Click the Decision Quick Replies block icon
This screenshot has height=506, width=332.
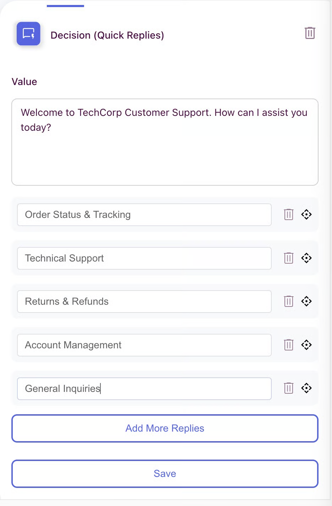(x=28, y=34)
